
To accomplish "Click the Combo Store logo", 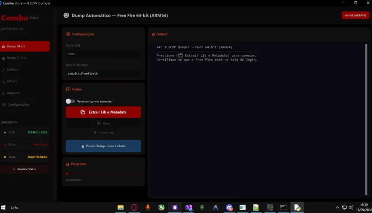I will pyautogui.click(x=20, y=18).
